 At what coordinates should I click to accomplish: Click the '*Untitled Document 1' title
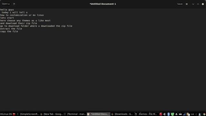103,4
